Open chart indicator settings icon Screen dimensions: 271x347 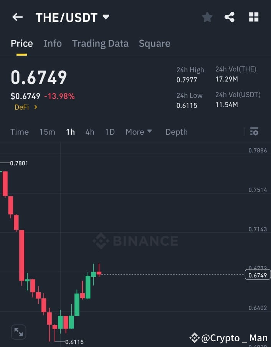coord(254,132)
